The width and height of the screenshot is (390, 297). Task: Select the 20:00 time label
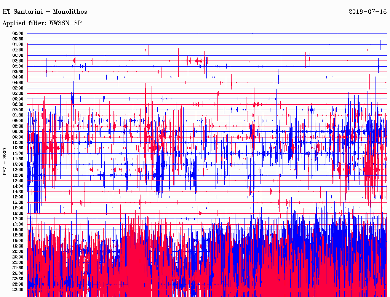pos(18,251)
